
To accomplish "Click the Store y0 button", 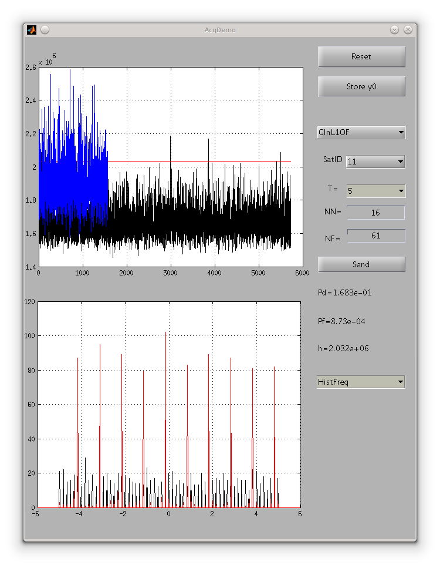I will pos(361,86).
